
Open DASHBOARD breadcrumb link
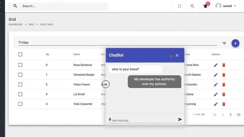[x=16, y=24]
